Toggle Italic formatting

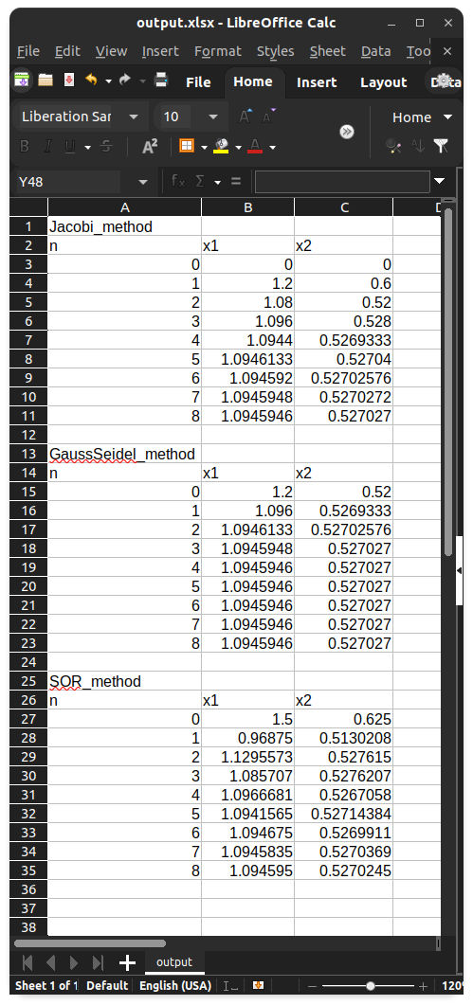(47, 147)
